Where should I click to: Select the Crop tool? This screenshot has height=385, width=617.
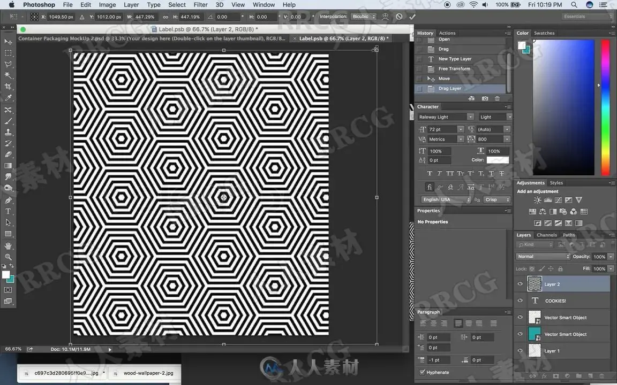point(8,87)
